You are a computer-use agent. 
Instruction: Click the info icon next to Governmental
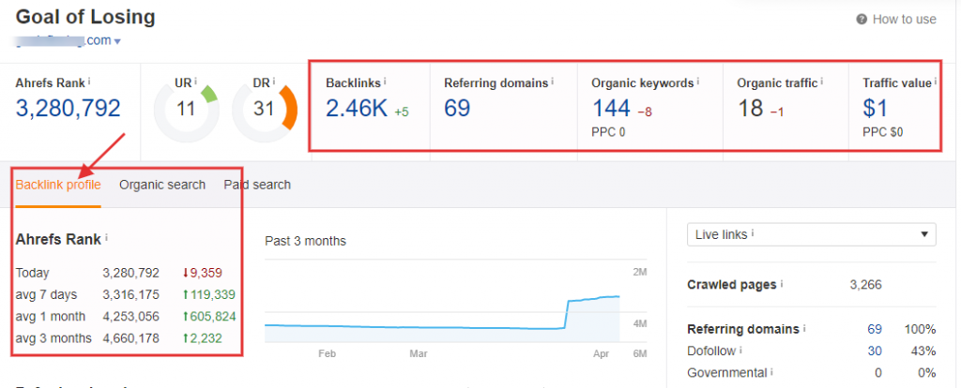click(771, 371)
